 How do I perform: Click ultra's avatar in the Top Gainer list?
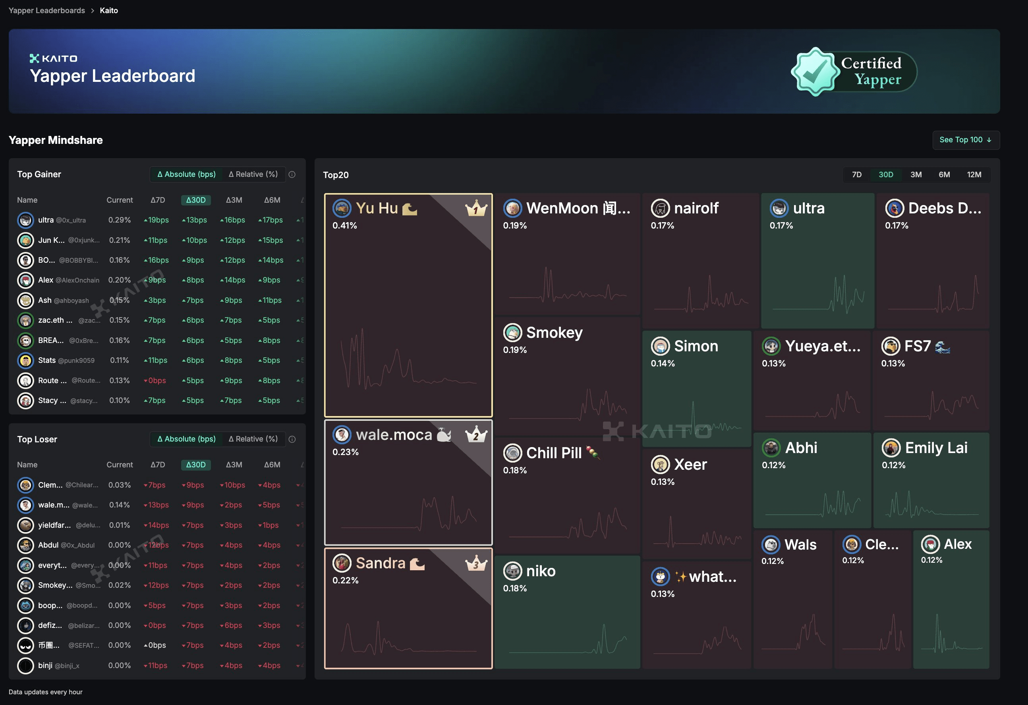(26, 220)
